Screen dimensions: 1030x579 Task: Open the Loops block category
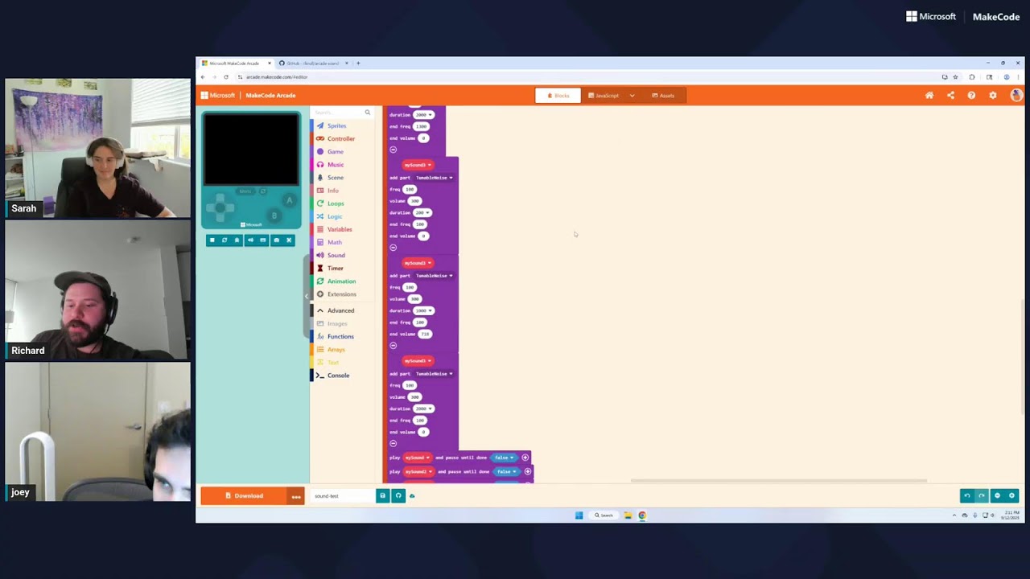(x=335, y=203)
